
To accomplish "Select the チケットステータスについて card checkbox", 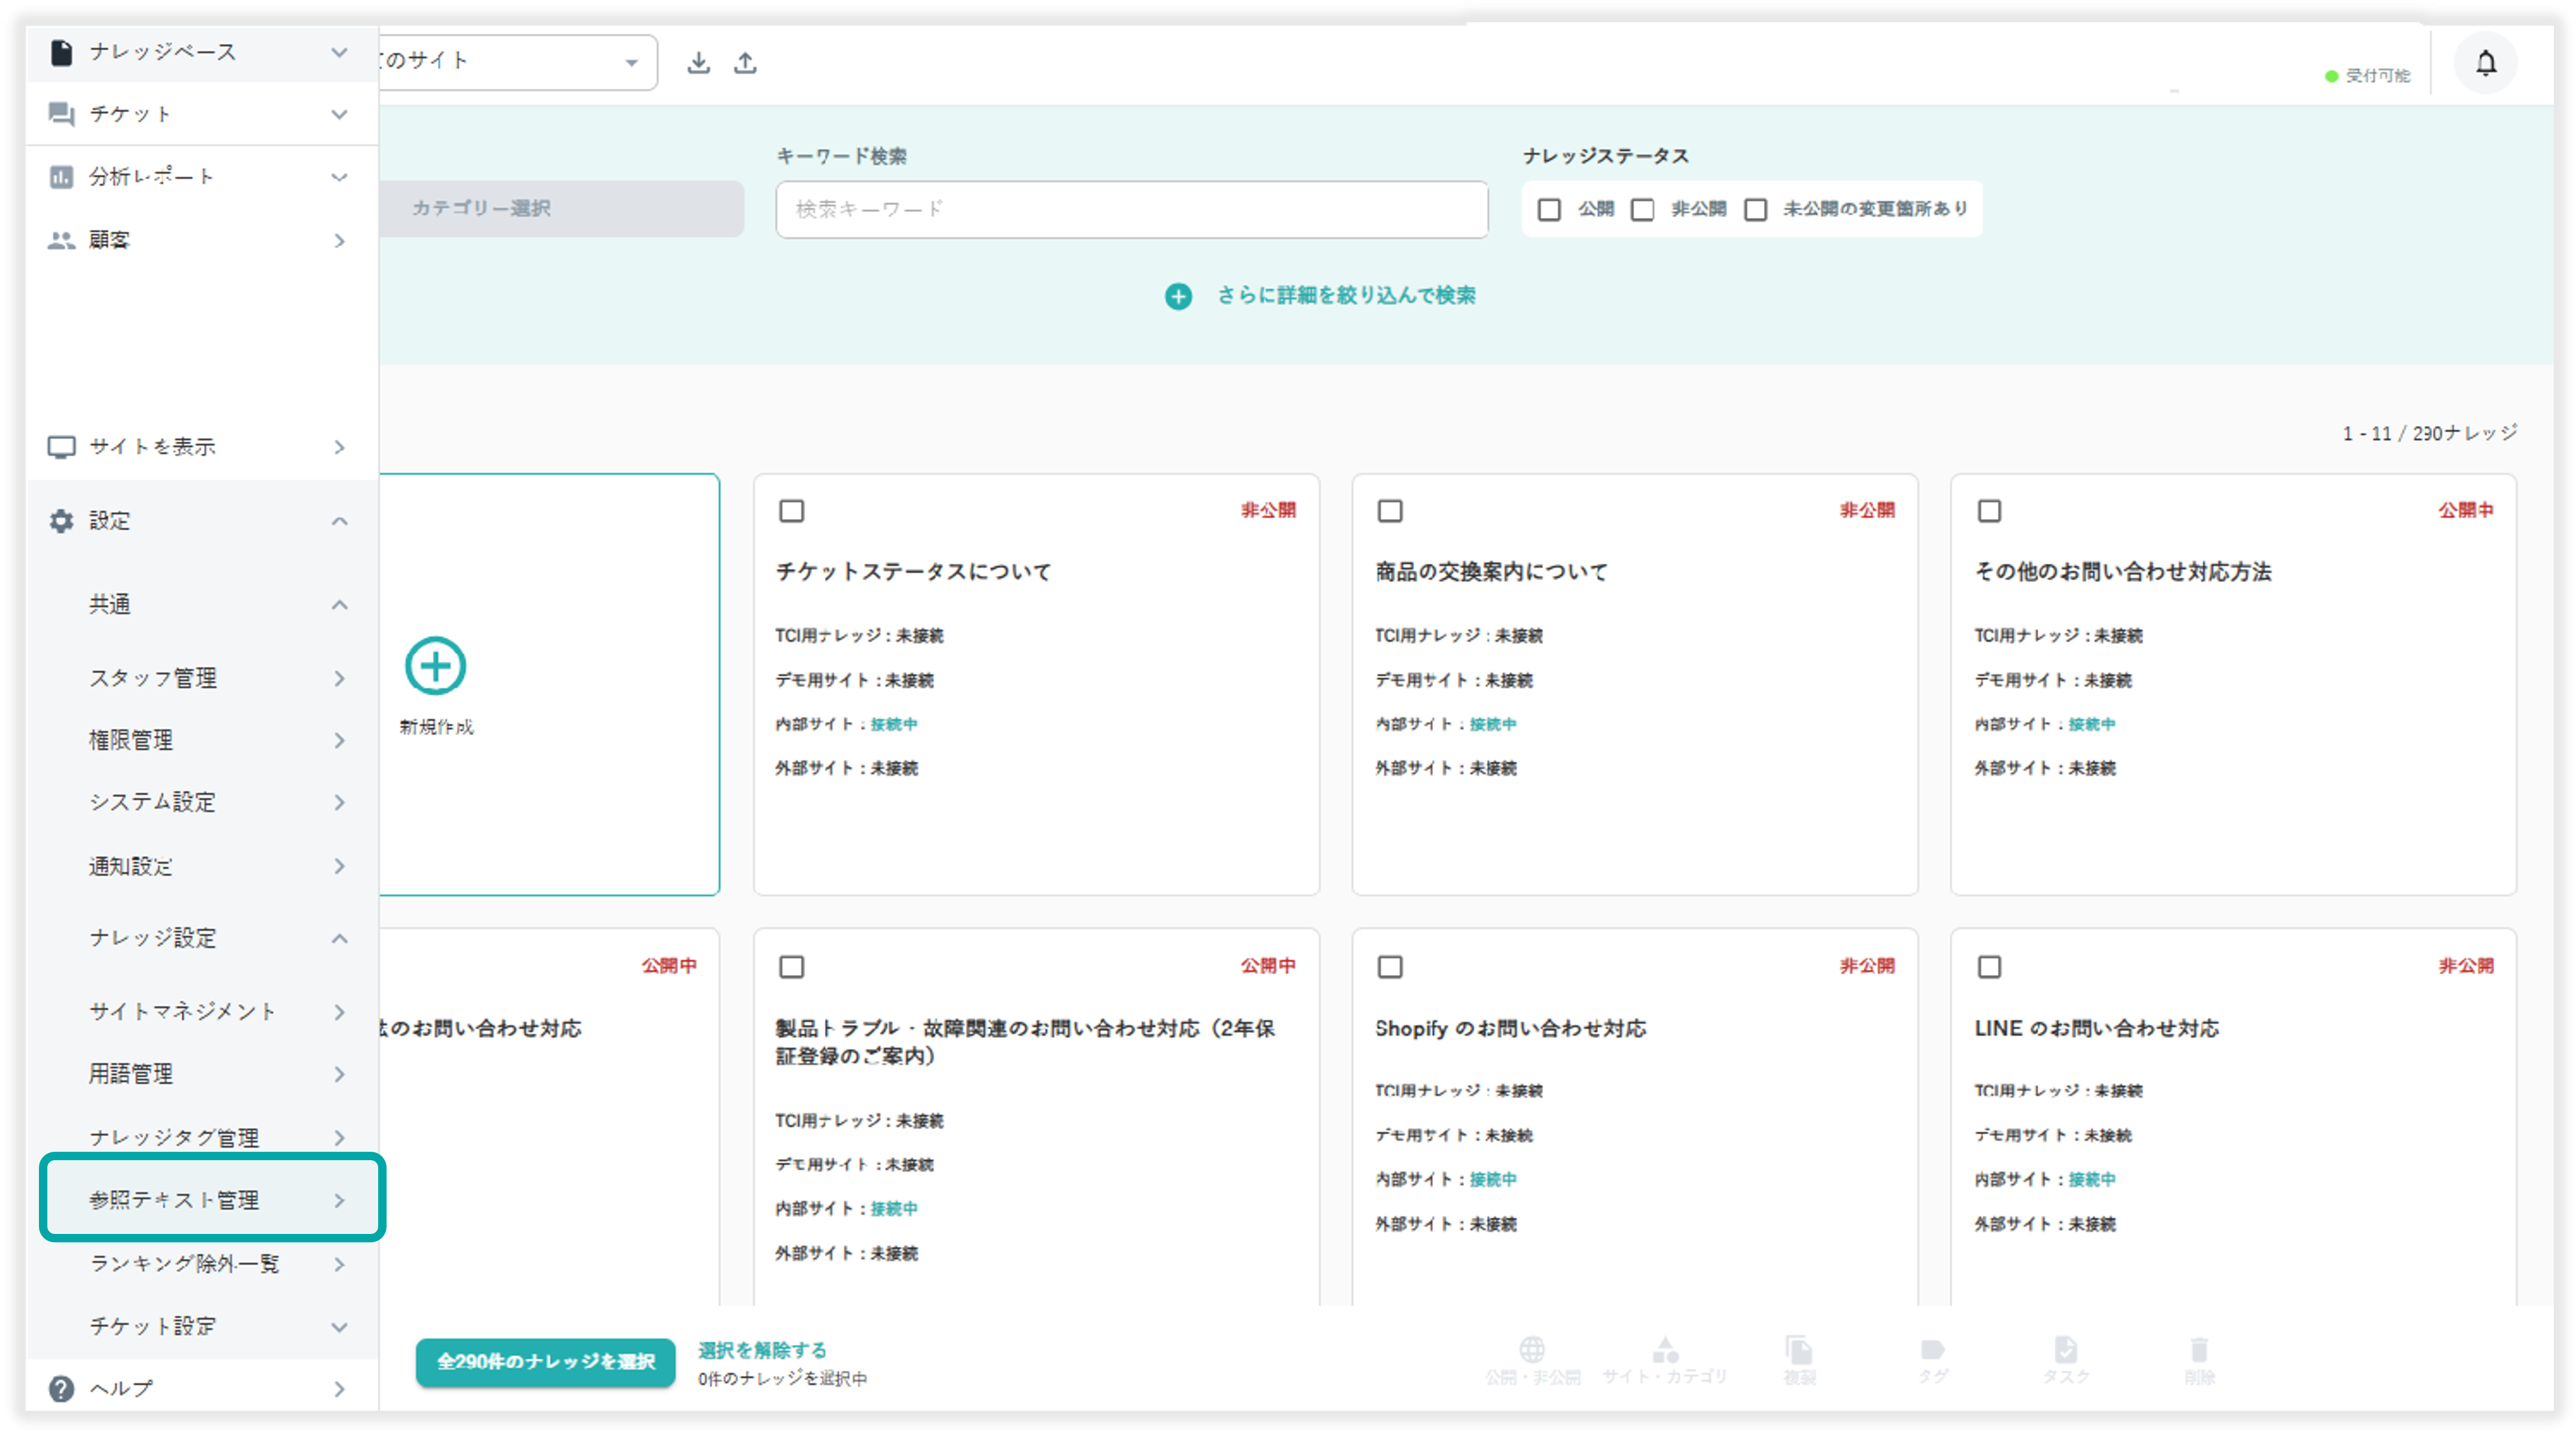I will point(791,511).
